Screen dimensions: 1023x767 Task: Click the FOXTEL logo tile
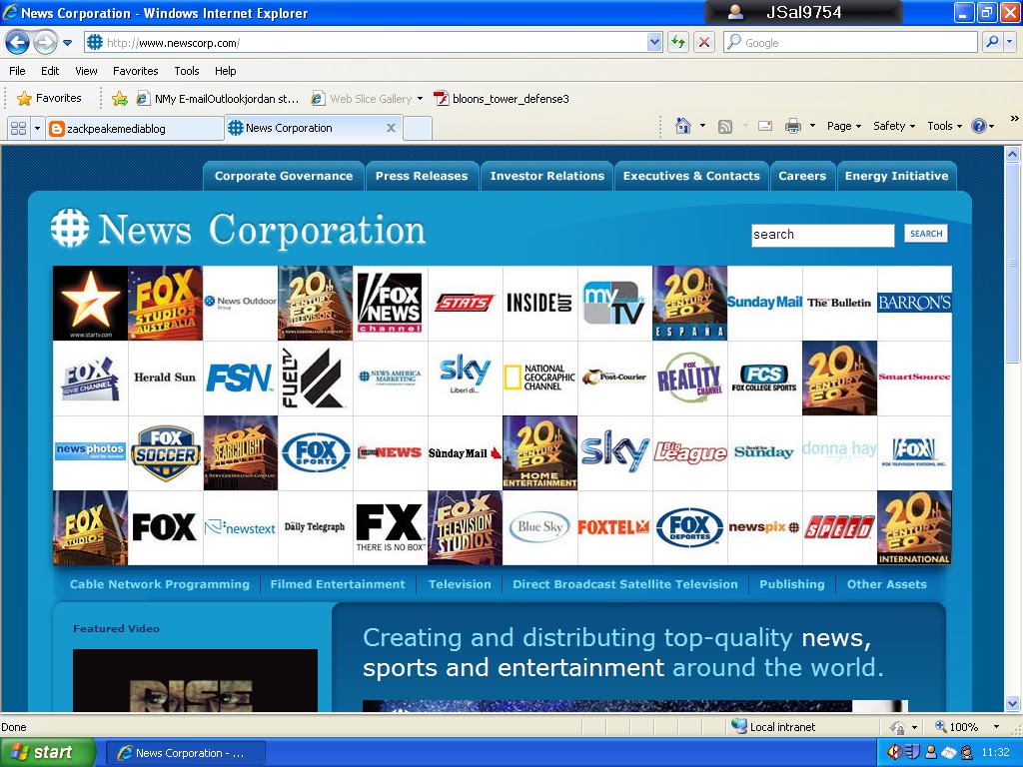tap(614, 527)
